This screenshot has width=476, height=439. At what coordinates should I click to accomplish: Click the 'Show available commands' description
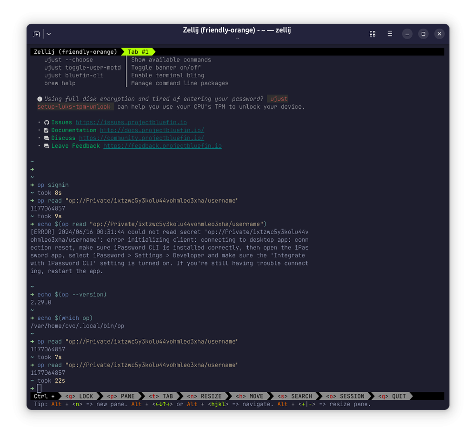(x=171, y=60)
